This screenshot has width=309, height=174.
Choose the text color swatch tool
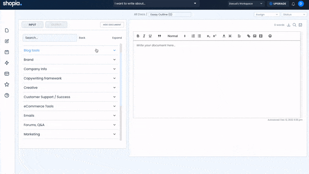click(224, 36)
